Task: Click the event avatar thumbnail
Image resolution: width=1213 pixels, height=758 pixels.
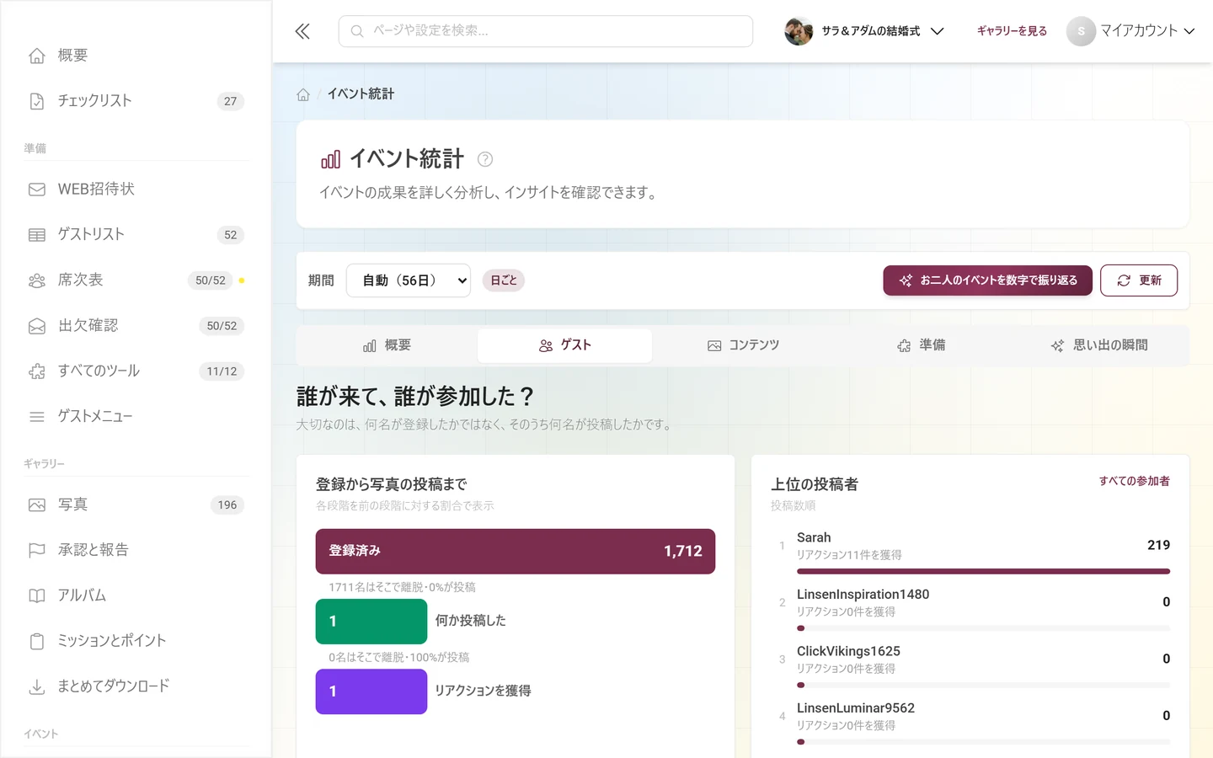Action: tap(799, 31)
